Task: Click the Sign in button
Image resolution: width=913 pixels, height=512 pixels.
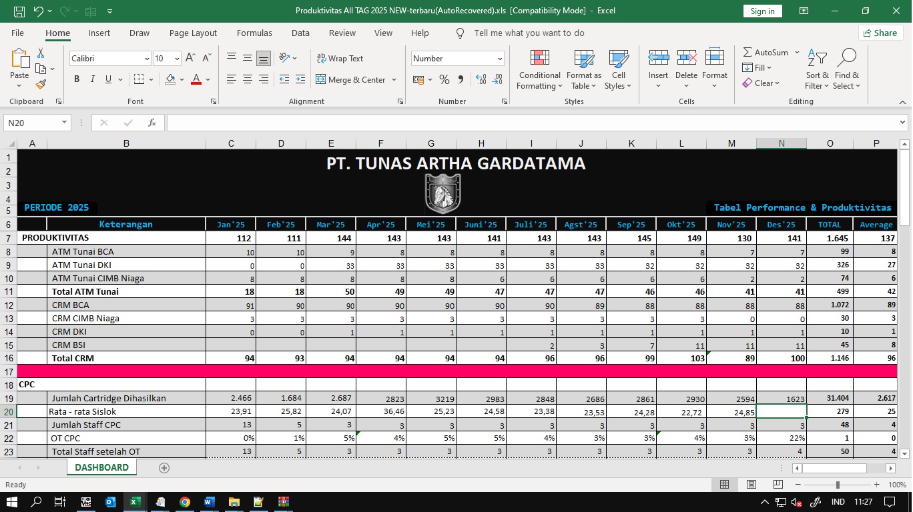Action: pyautogui.click(x=762, y=11)
